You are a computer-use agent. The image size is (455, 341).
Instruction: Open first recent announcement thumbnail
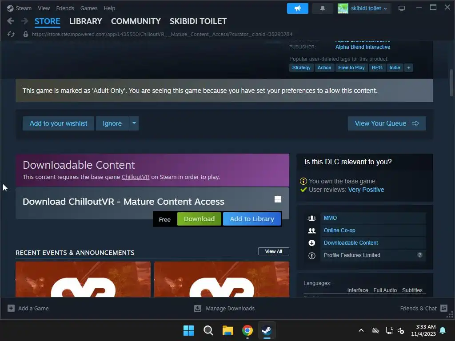point(83,279)
